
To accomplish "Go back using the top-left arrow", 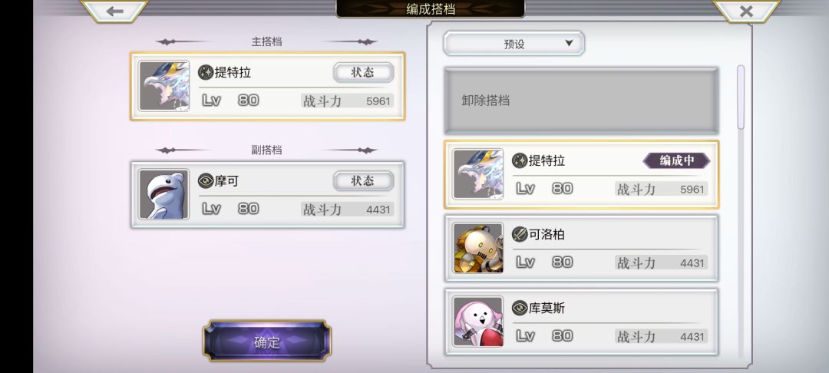I will (114, 11).
